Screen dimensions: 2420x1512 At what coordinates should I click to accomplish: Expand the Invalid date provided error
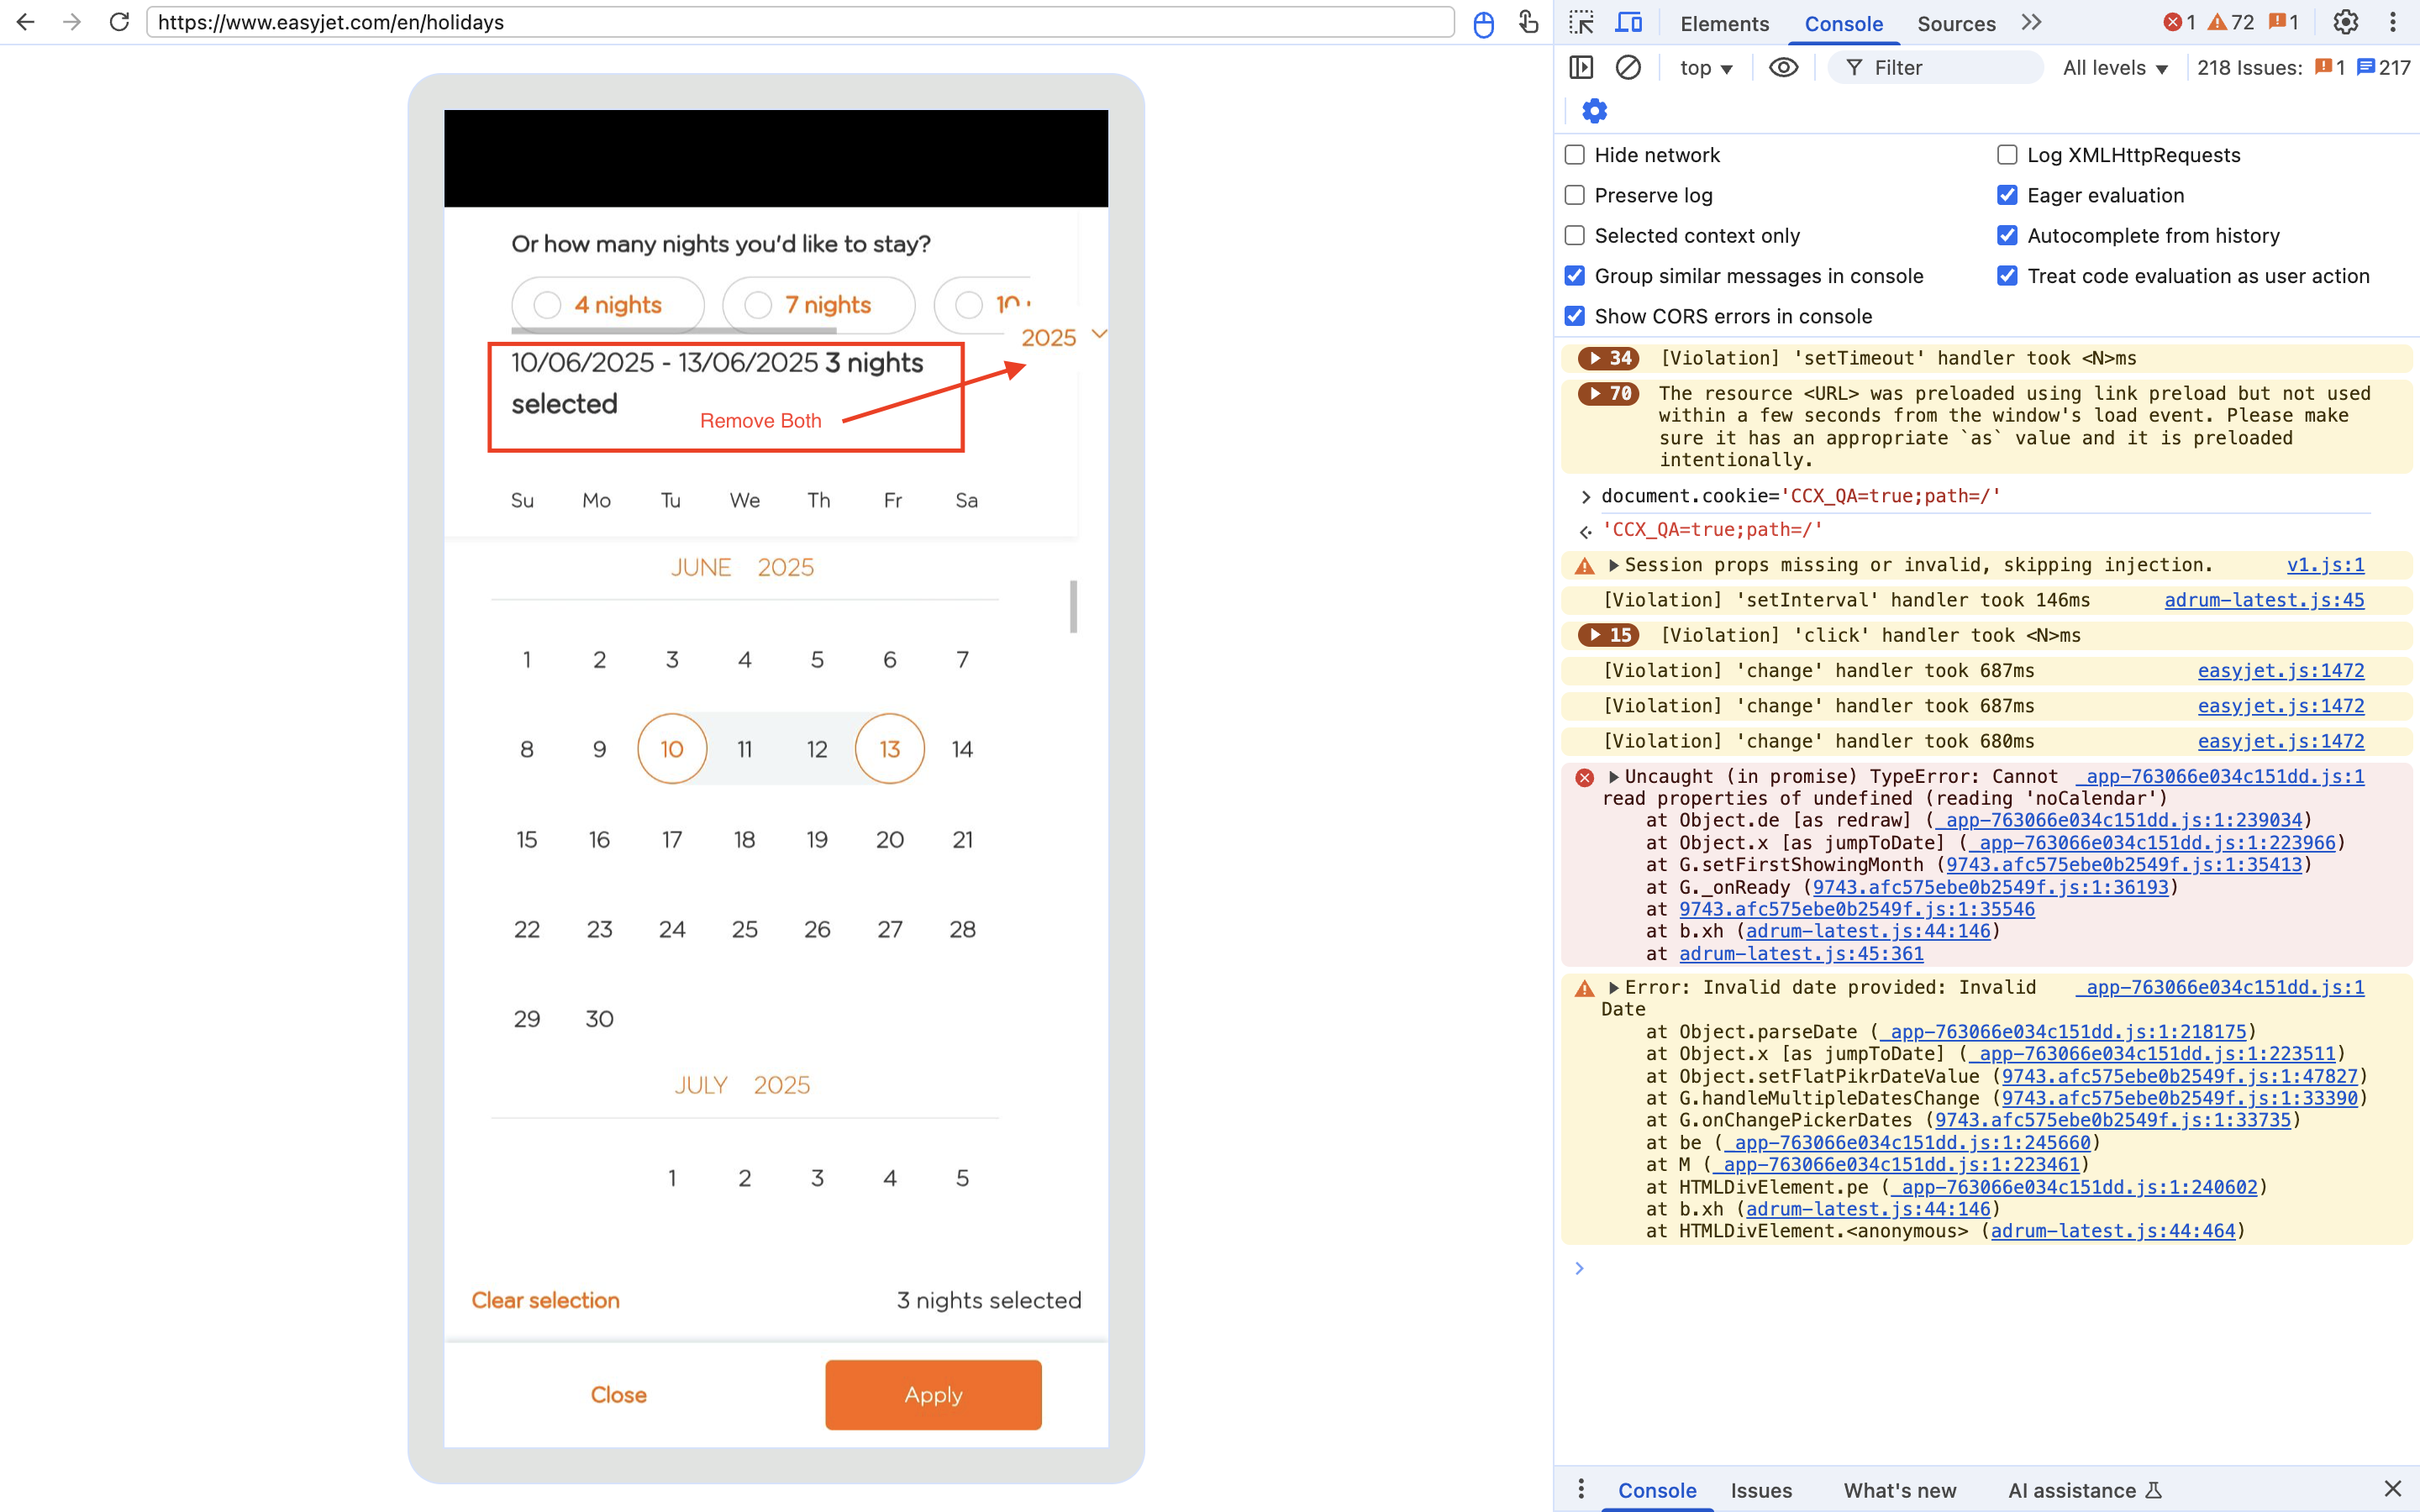pyautogui.click(x=1613, y=987)
